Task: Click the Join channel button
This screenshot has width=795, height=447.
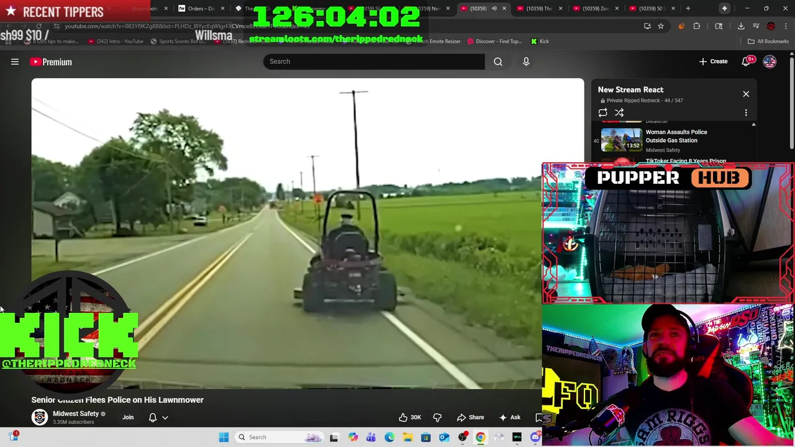Action: (128, 417)
